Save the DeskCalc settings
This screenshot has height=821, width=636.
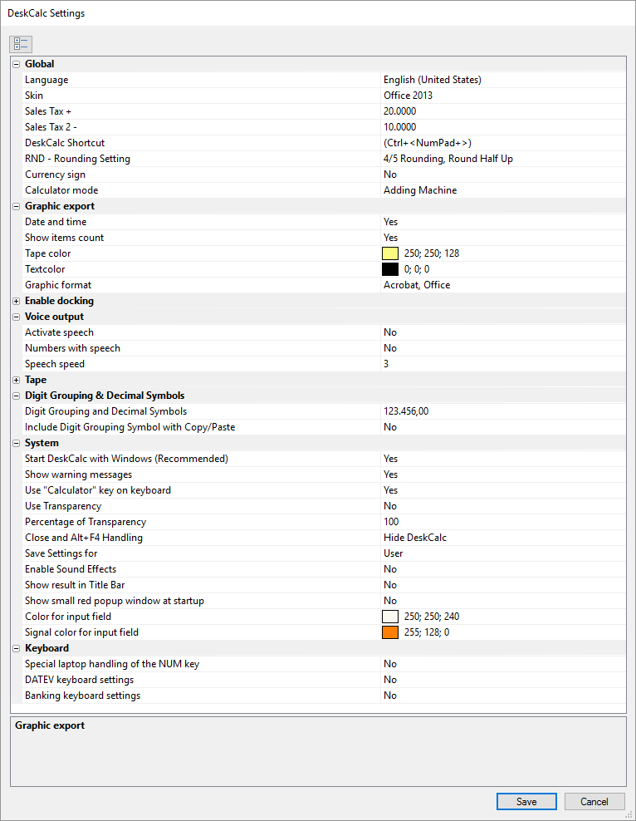click(x=526, y=802)
